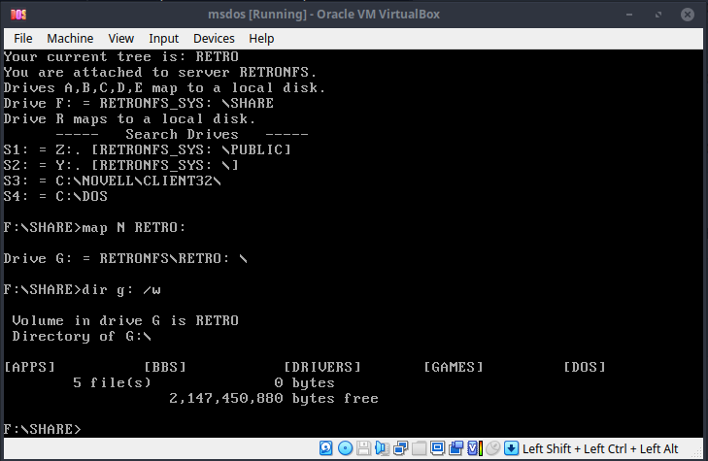Image resolution: width=708 pixels, height=461 pixels.
Task: Open the View menu
Action: point(121,39)
